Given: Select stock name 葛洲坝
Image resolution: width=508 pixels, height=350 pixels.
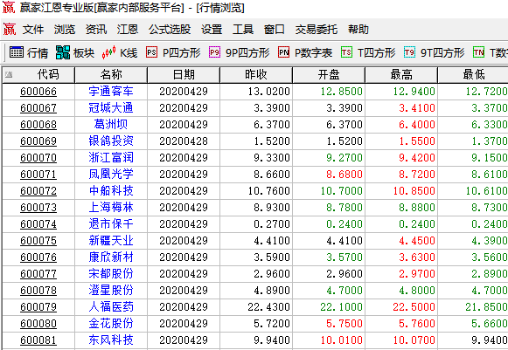Looking at the screenshot, I should [111, 125].
